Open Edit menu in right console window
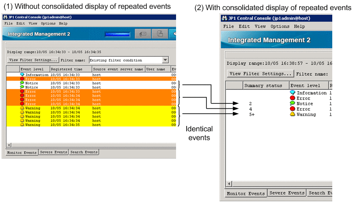The image size is (353, 203). point(244,26)
